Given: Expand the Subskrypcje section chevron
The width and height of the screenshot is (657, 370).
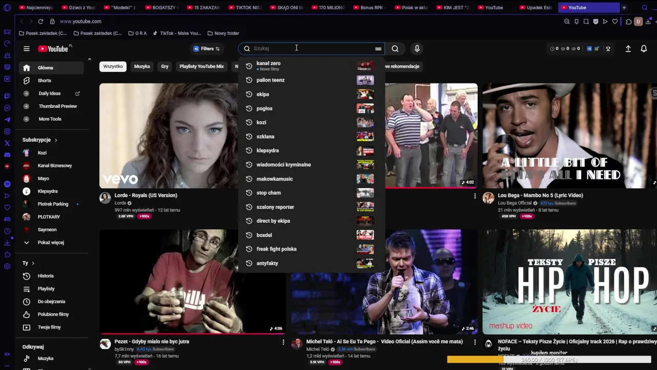Looking at the screenshot, I should pyautogui.click(x=56, y=140).
